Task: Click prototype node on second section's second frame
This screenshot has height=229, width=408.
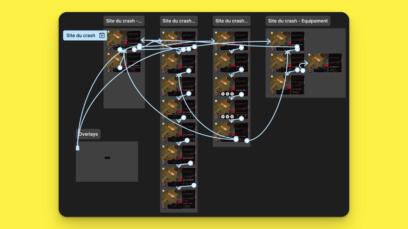Action: tap(189, 71)
